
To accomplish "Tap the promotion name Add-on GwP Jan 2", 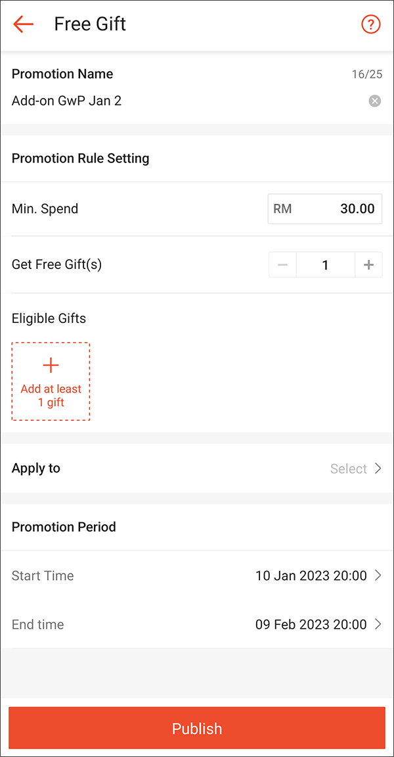I will click(x=66, y=101).
